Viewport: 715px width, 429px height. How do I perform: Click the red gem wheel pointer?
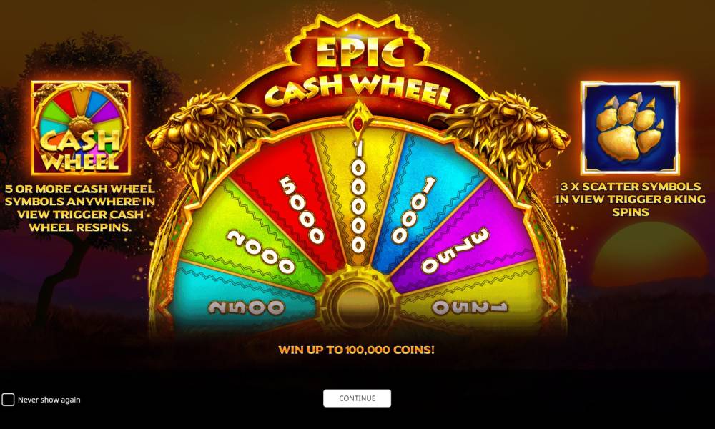[x=358, y=123]
